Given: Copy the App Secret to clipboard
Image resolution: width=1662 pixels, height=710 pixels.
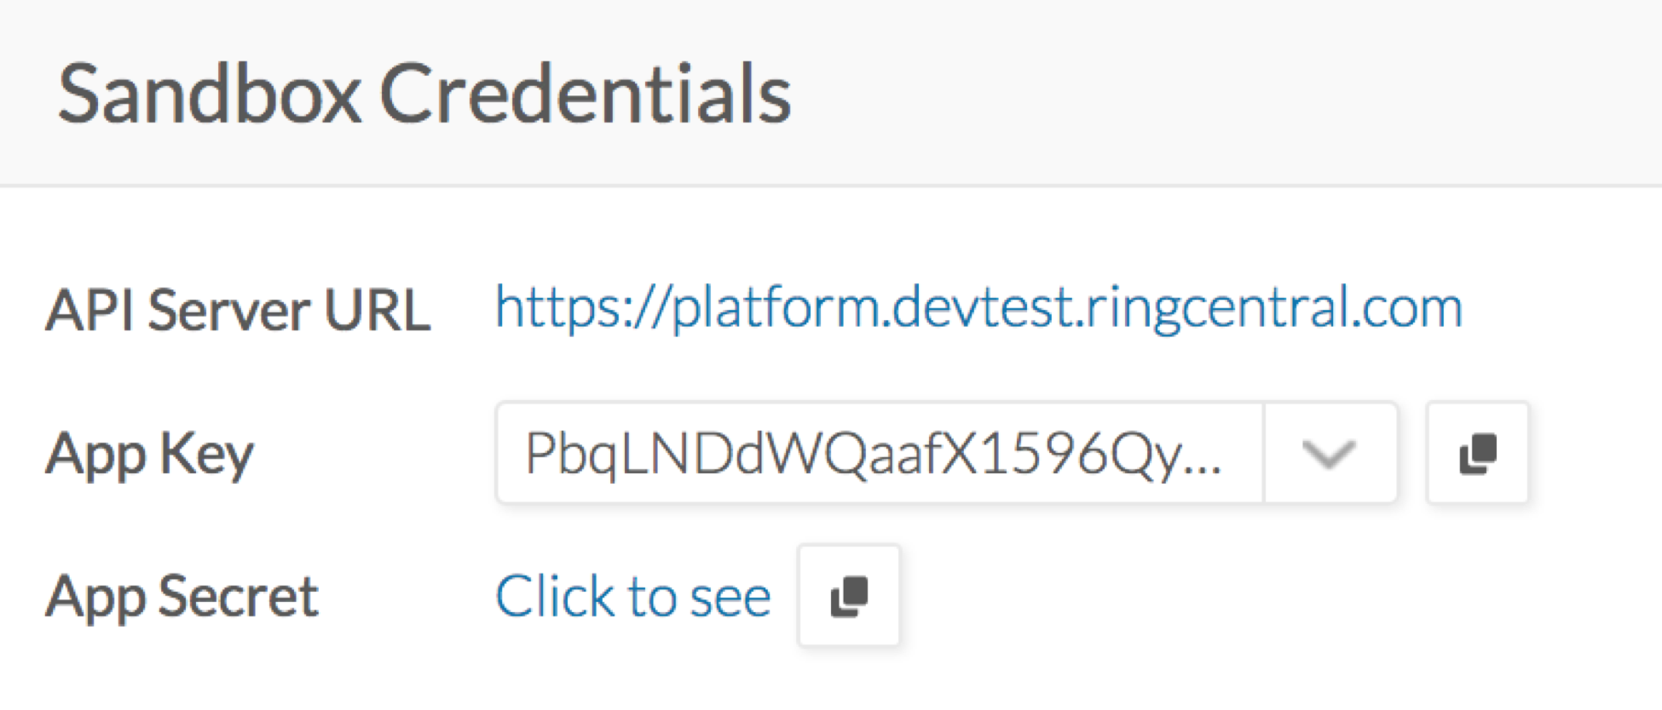Looking at the screenshot, I should (x=849, y=595).
